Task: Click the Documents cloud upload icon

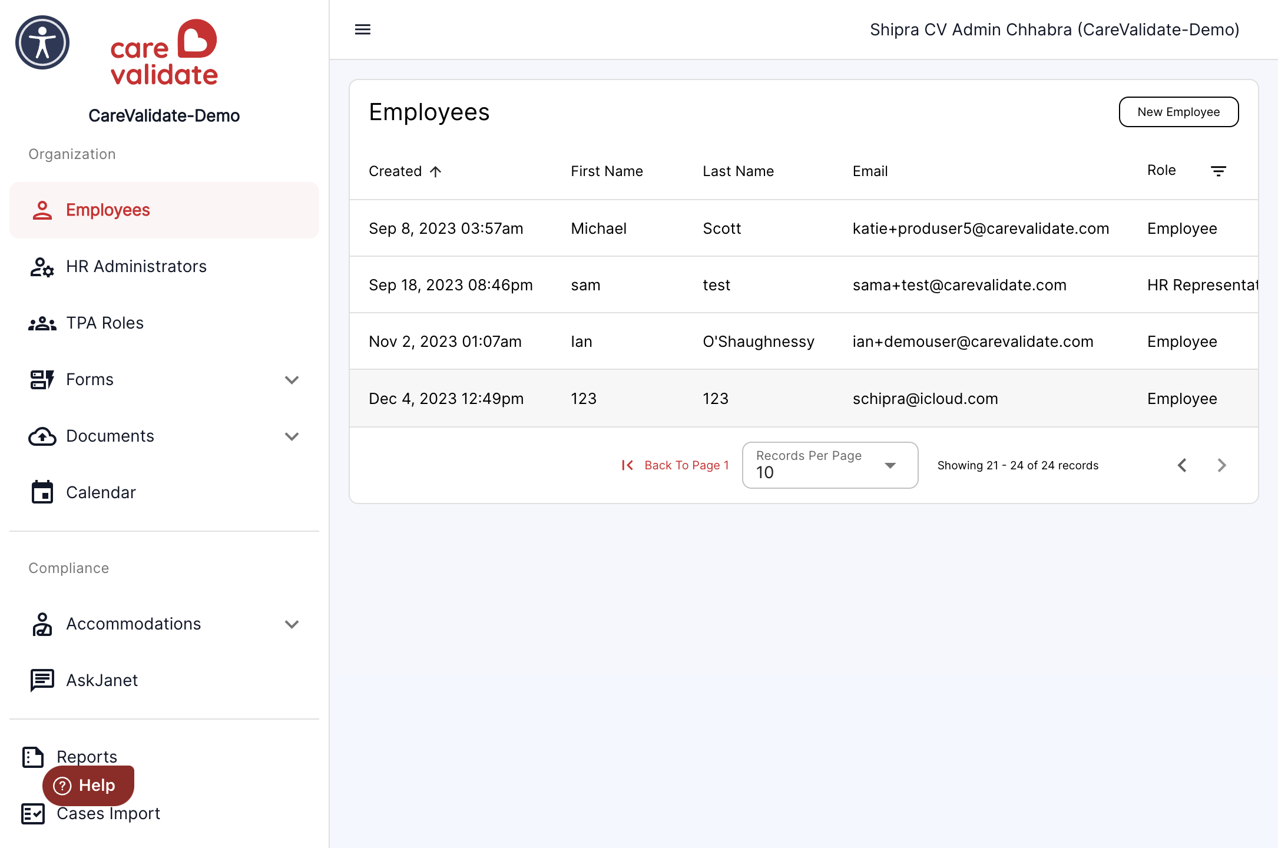Action: [x=42, y=436]
